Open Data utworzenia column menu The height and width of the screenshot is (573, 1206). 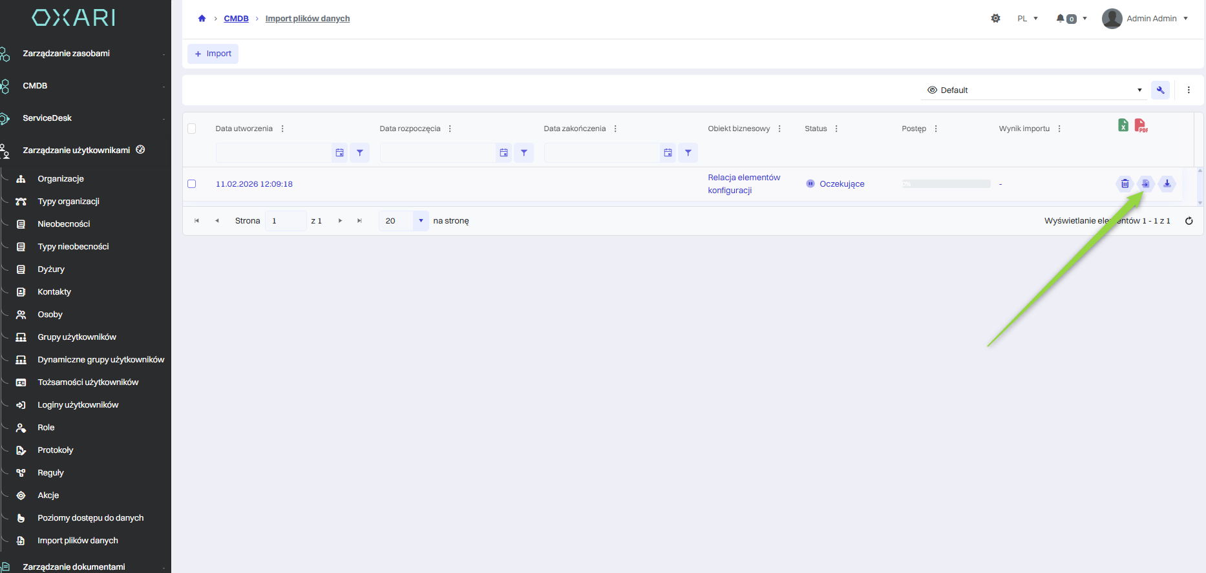coord(282,129)
